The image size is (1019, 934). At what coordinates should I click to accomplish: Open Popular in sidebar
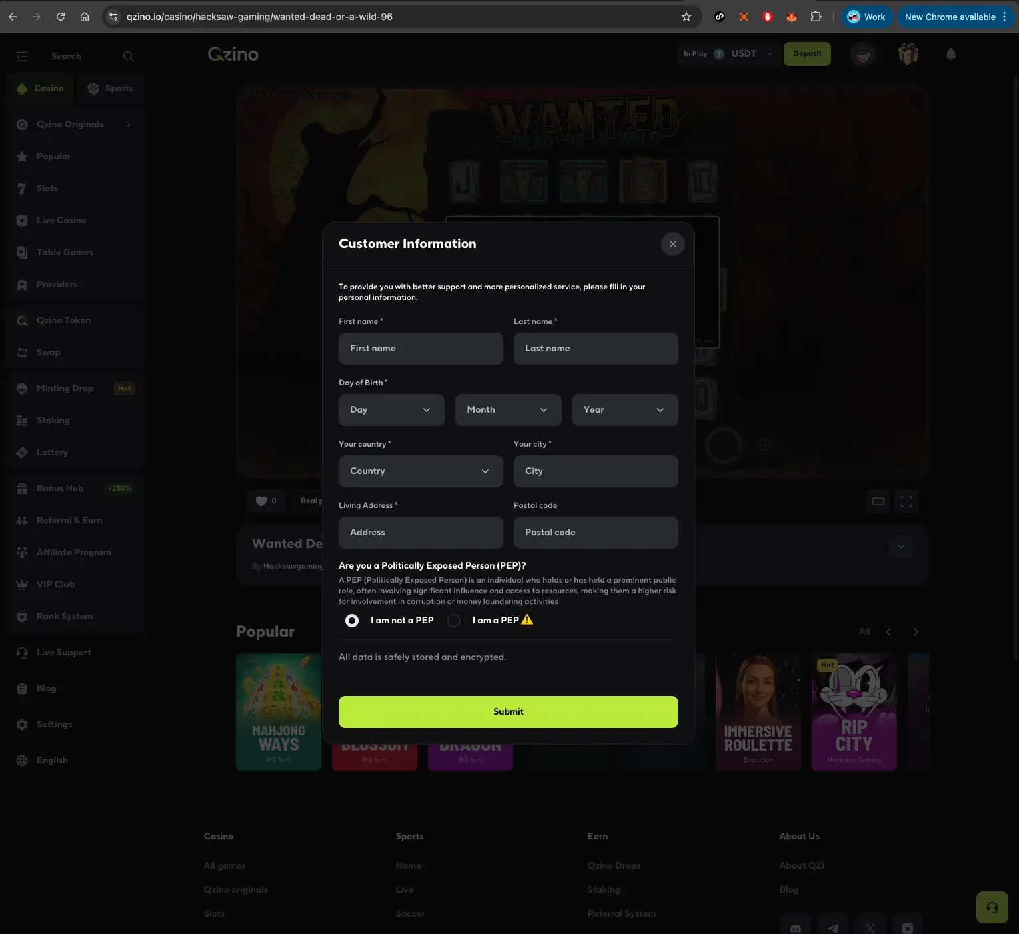(x=53, y=157)
